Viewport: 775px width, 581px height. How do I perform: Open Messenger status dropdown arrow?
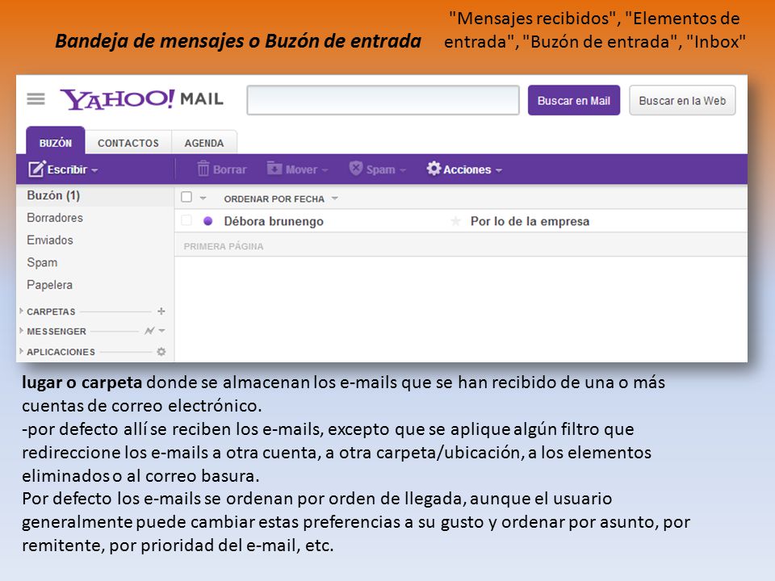[x=161, y=331]
